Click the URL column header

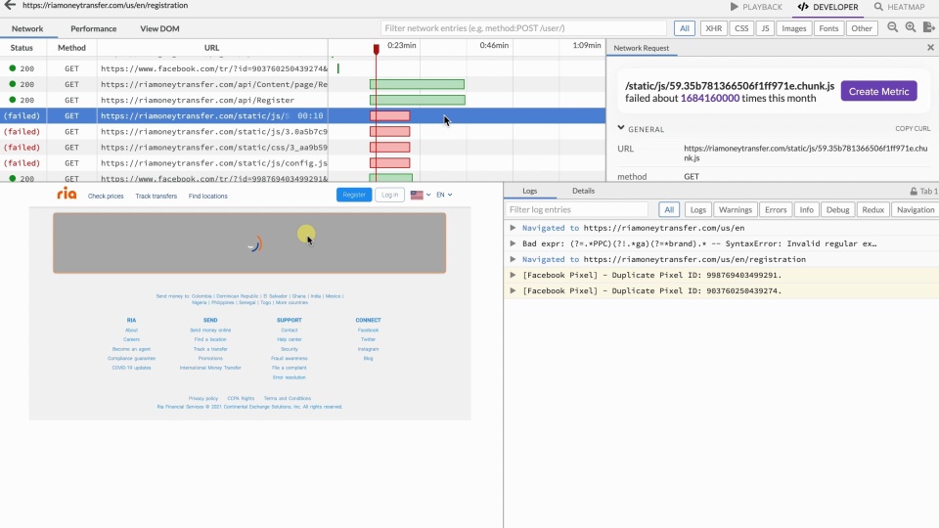point(212,48)
